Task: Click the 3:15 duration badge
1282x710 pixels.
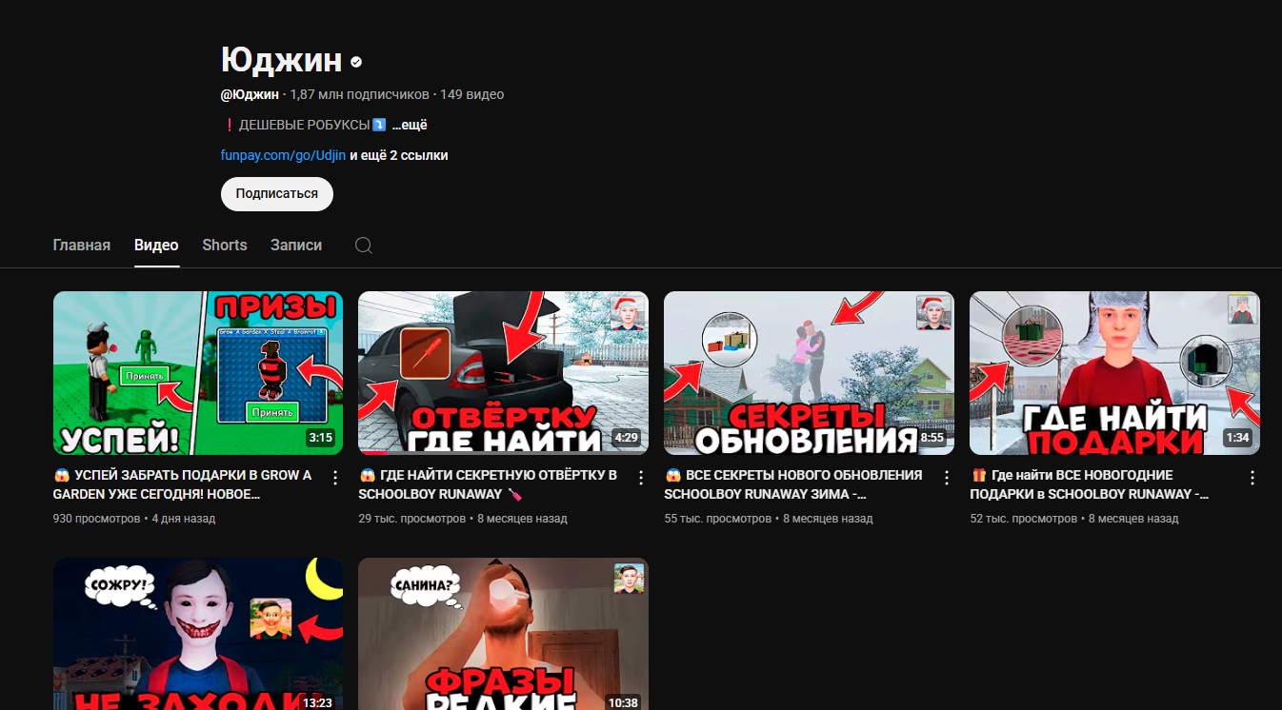Action: point(320,439)
